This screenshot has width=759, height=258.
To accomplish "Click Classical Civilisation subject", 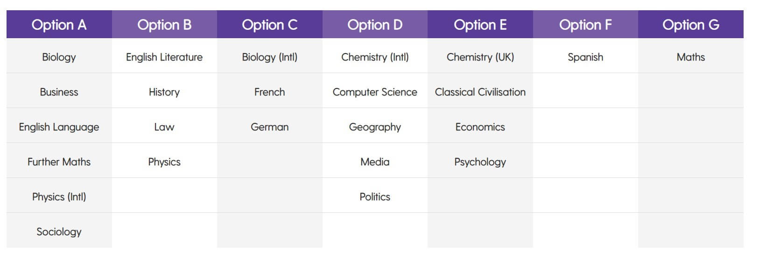I will (480, 92).
